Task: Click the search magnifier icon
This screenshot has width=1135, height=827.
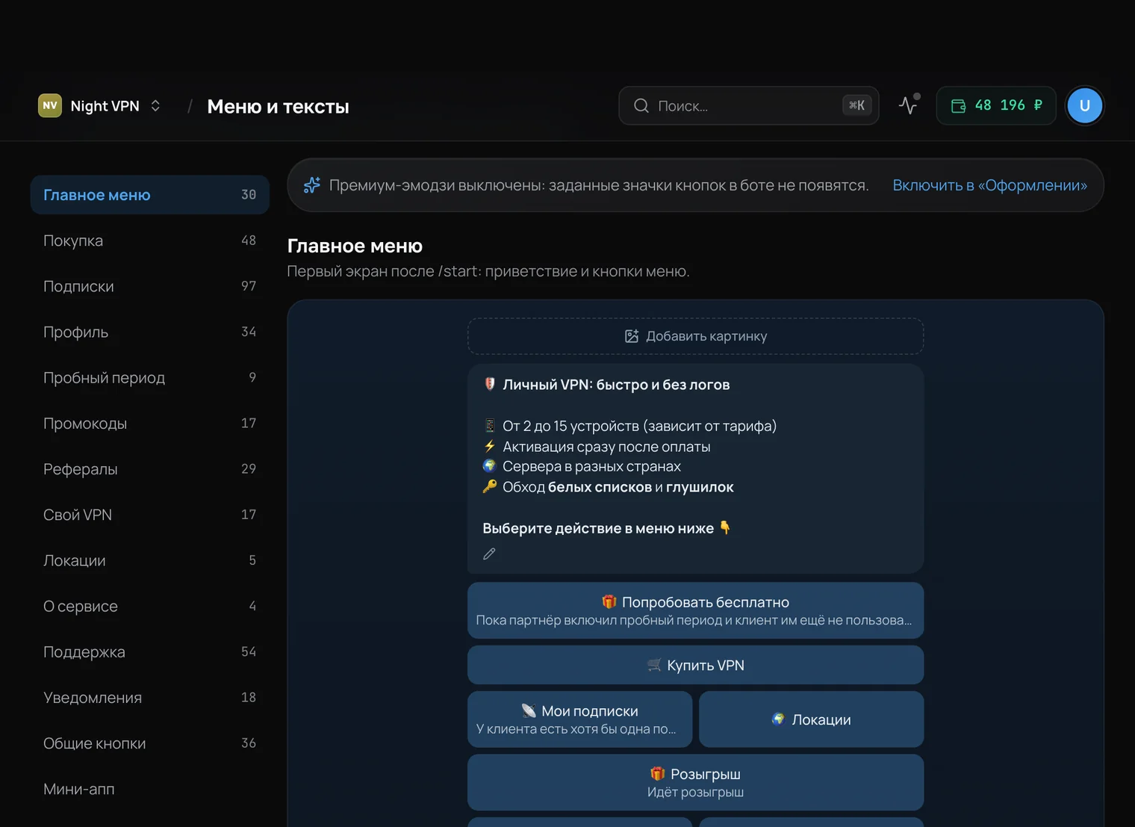Action: point(641,105)
